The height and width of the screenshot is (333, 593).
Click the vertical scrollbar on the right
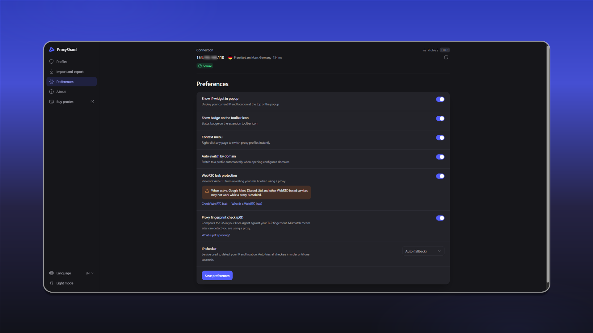548,163
